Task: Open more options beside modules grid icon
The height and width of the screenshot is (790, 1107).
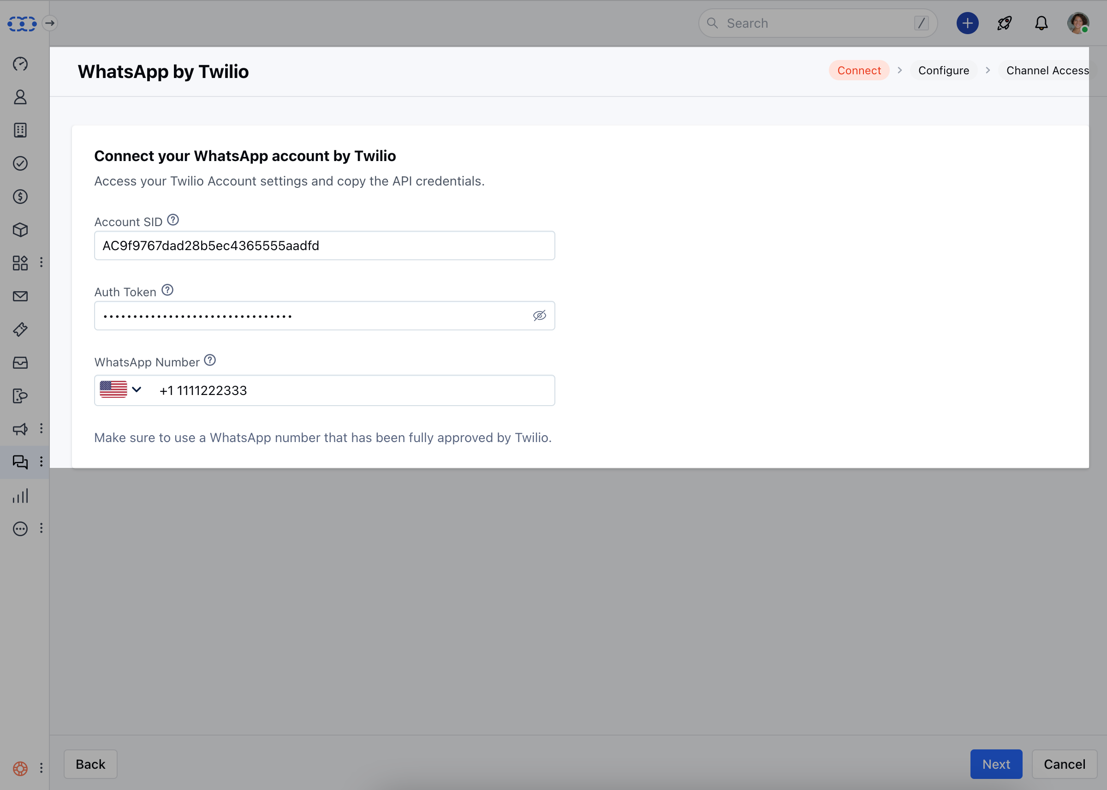Action: pos(42,262)
